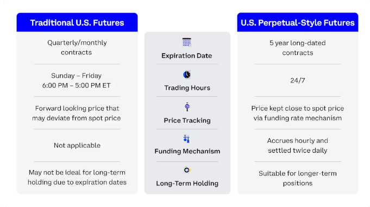
Task: Click the Price Tracking label
Action: 187,121
